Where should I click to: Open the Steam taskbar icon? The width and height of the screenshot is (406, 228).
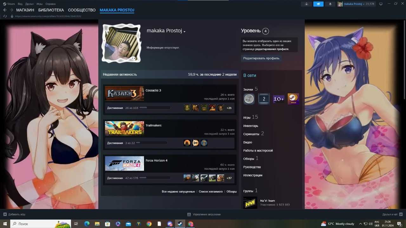[180, 224]
